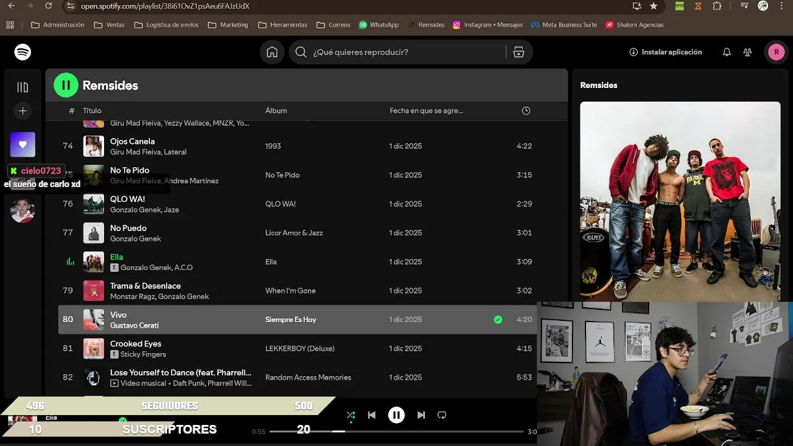
Task: Open Meta Business Suite bookmark
Action: coord(564,25)
